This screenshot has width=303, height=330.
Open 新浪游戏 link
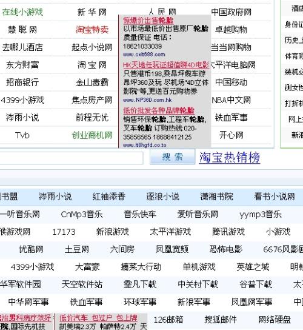tap(113, 232)
